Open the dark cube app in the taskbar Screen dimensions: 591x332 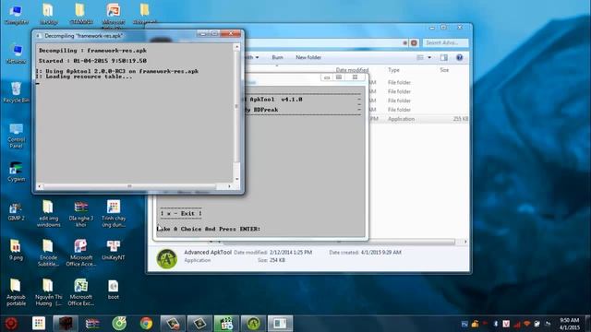[66, 324]
